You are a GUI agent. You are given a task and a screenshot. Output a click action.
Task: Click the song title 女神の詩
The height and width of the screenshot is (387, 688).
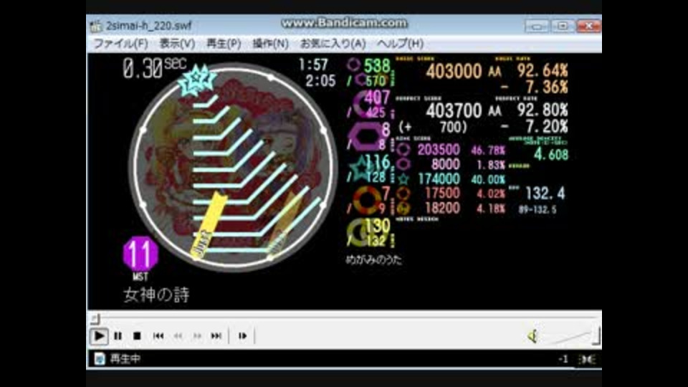[x=156, y=295]
